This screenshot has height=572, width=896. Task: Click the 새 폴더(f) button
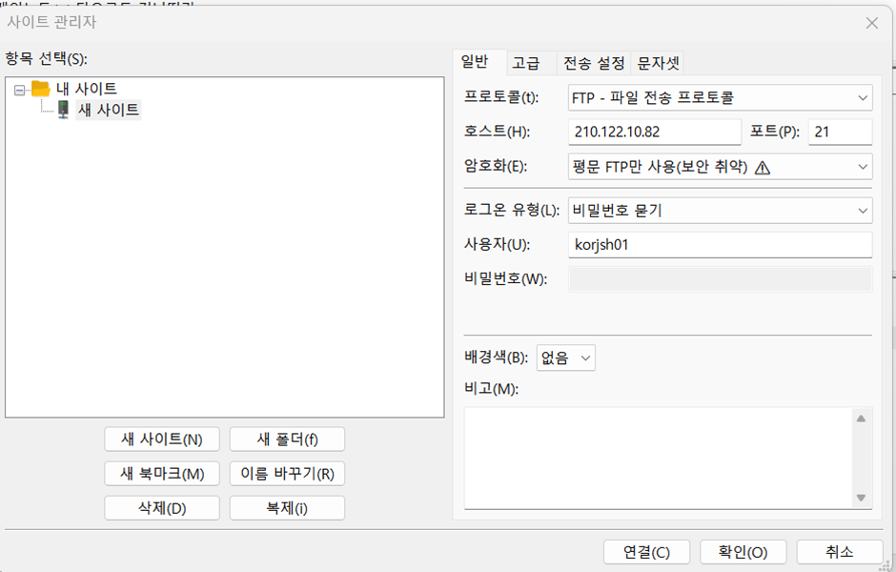click(287, 439)
